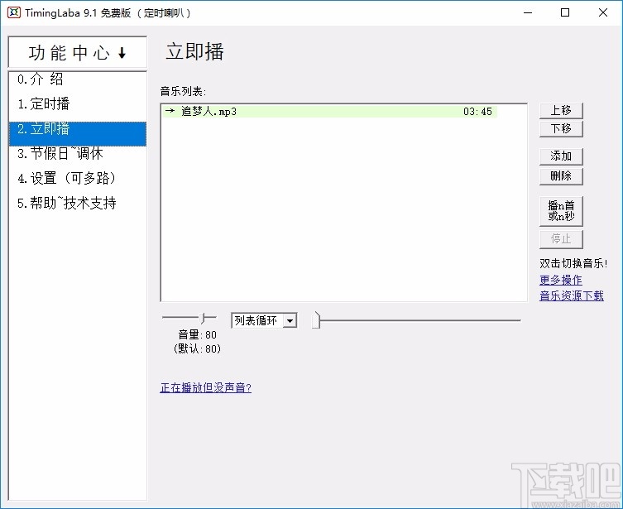Image resolution: width=623 pixels, height=509 pixels.
Task: Select 2.立即播 in the sidebar
Action: click(x=78, y=134)
